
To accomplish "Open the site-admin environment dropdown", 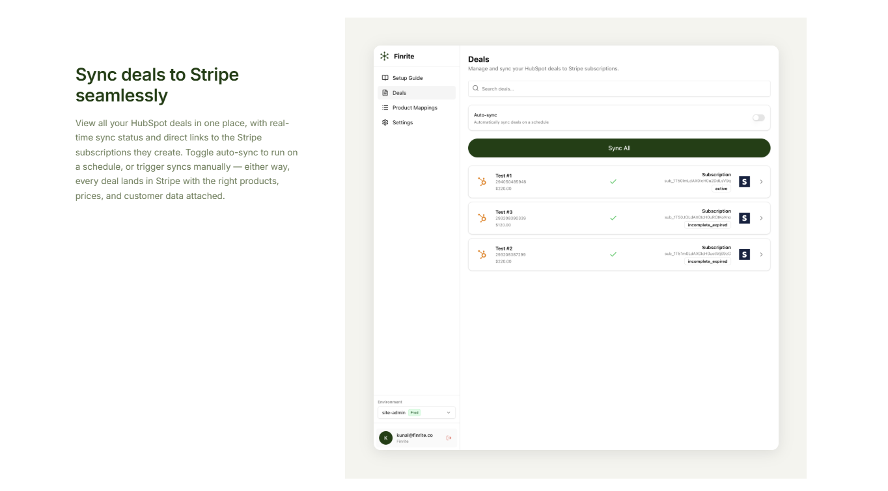I will (417, 413).
